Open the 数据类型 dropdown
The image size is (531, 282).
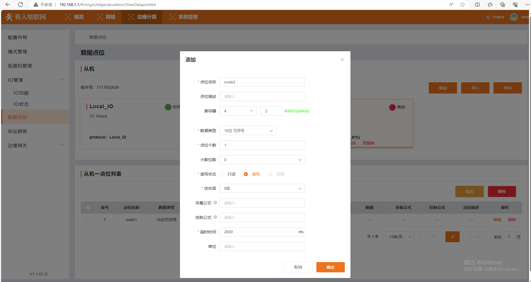coord(248,131)
